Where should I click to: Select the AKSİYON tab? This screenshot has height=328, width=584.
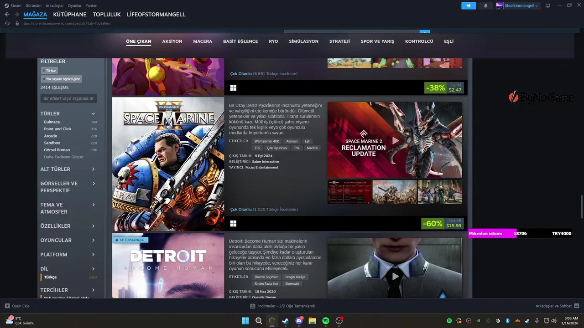pyautogui.click(x=172, y=41)
